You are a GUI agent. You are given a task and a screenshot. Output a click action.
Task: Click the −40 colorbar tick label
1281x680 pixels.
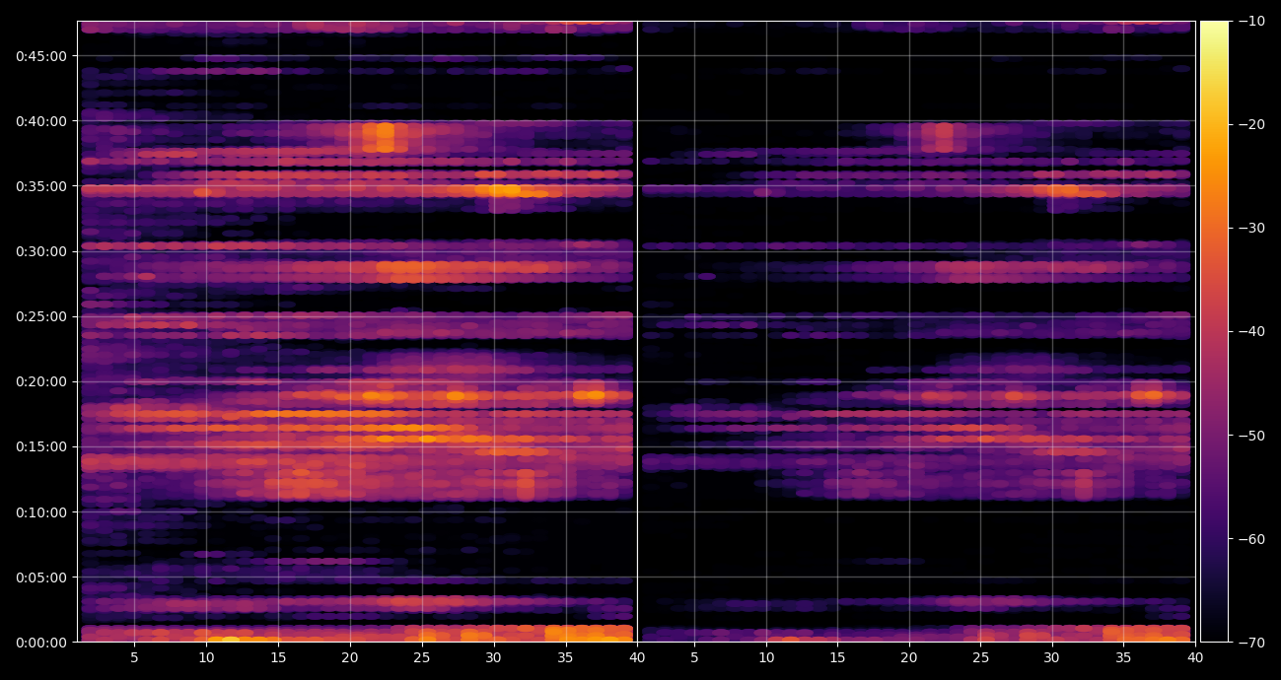pos(1252,331)
